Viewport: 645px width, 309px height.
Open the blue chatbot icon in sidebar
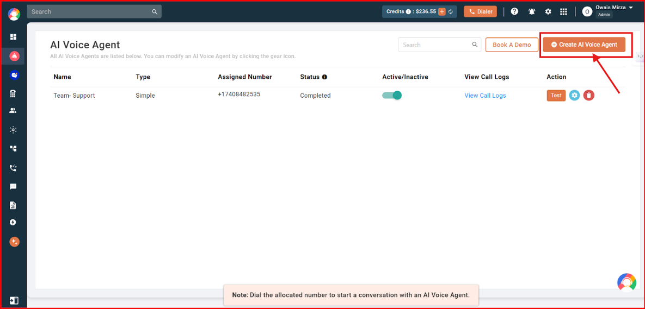pyautogui.click(x=13, y=75)
